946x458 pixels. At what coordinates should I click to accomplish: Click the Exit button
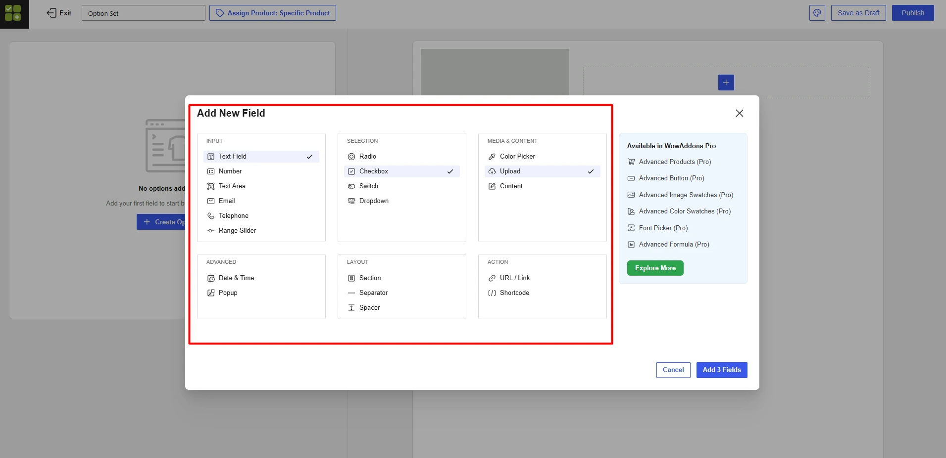59,13
